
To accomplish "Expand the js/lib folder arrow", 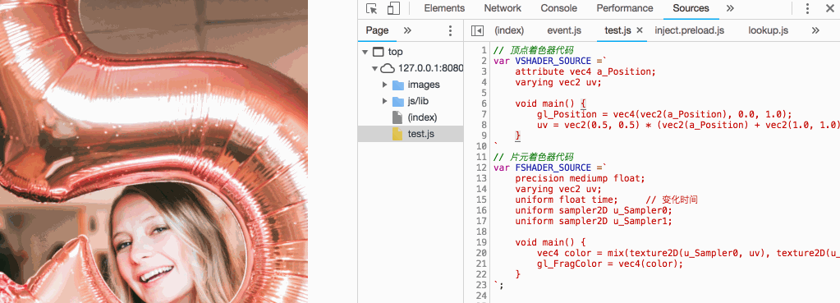I will [x=384, y=101].
